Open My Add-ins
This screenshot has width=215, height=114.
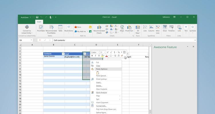click(x=80, y=31)
